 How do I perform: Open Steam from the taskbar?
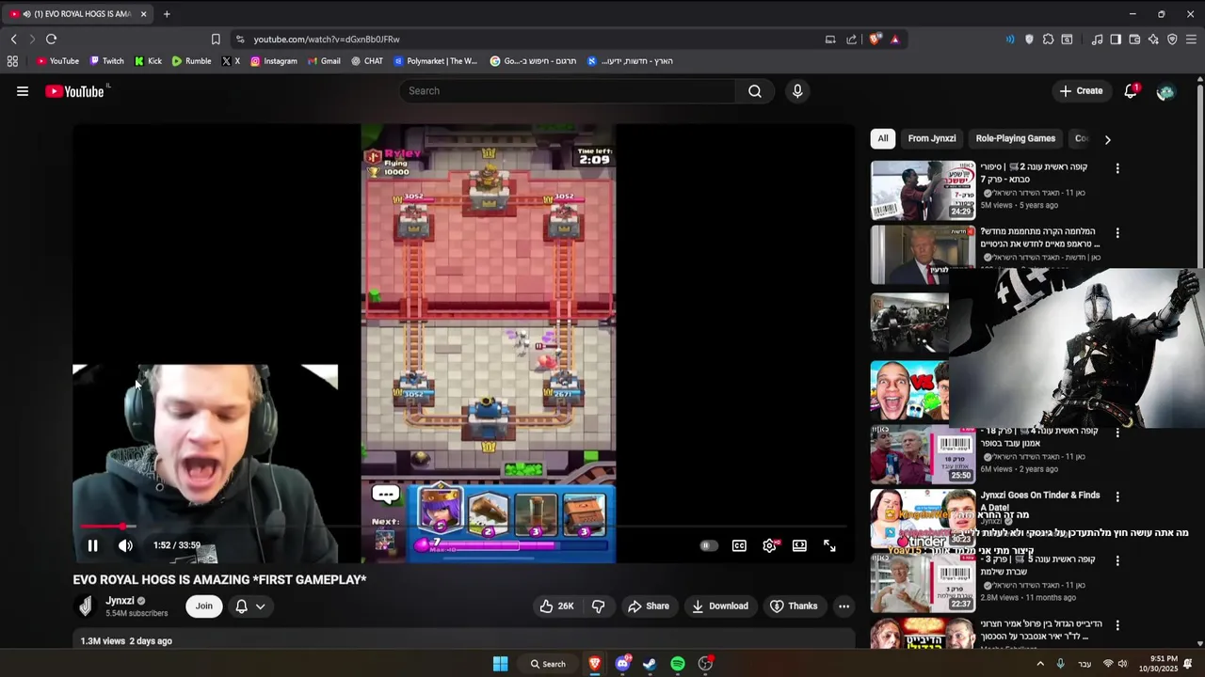[x=650, y=664]
